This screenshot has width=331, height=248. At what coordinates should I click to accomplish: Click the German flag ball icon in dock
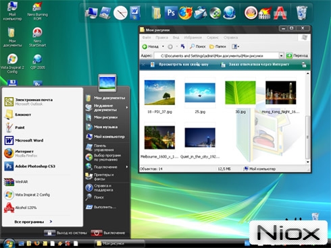(x=251, y=13)
